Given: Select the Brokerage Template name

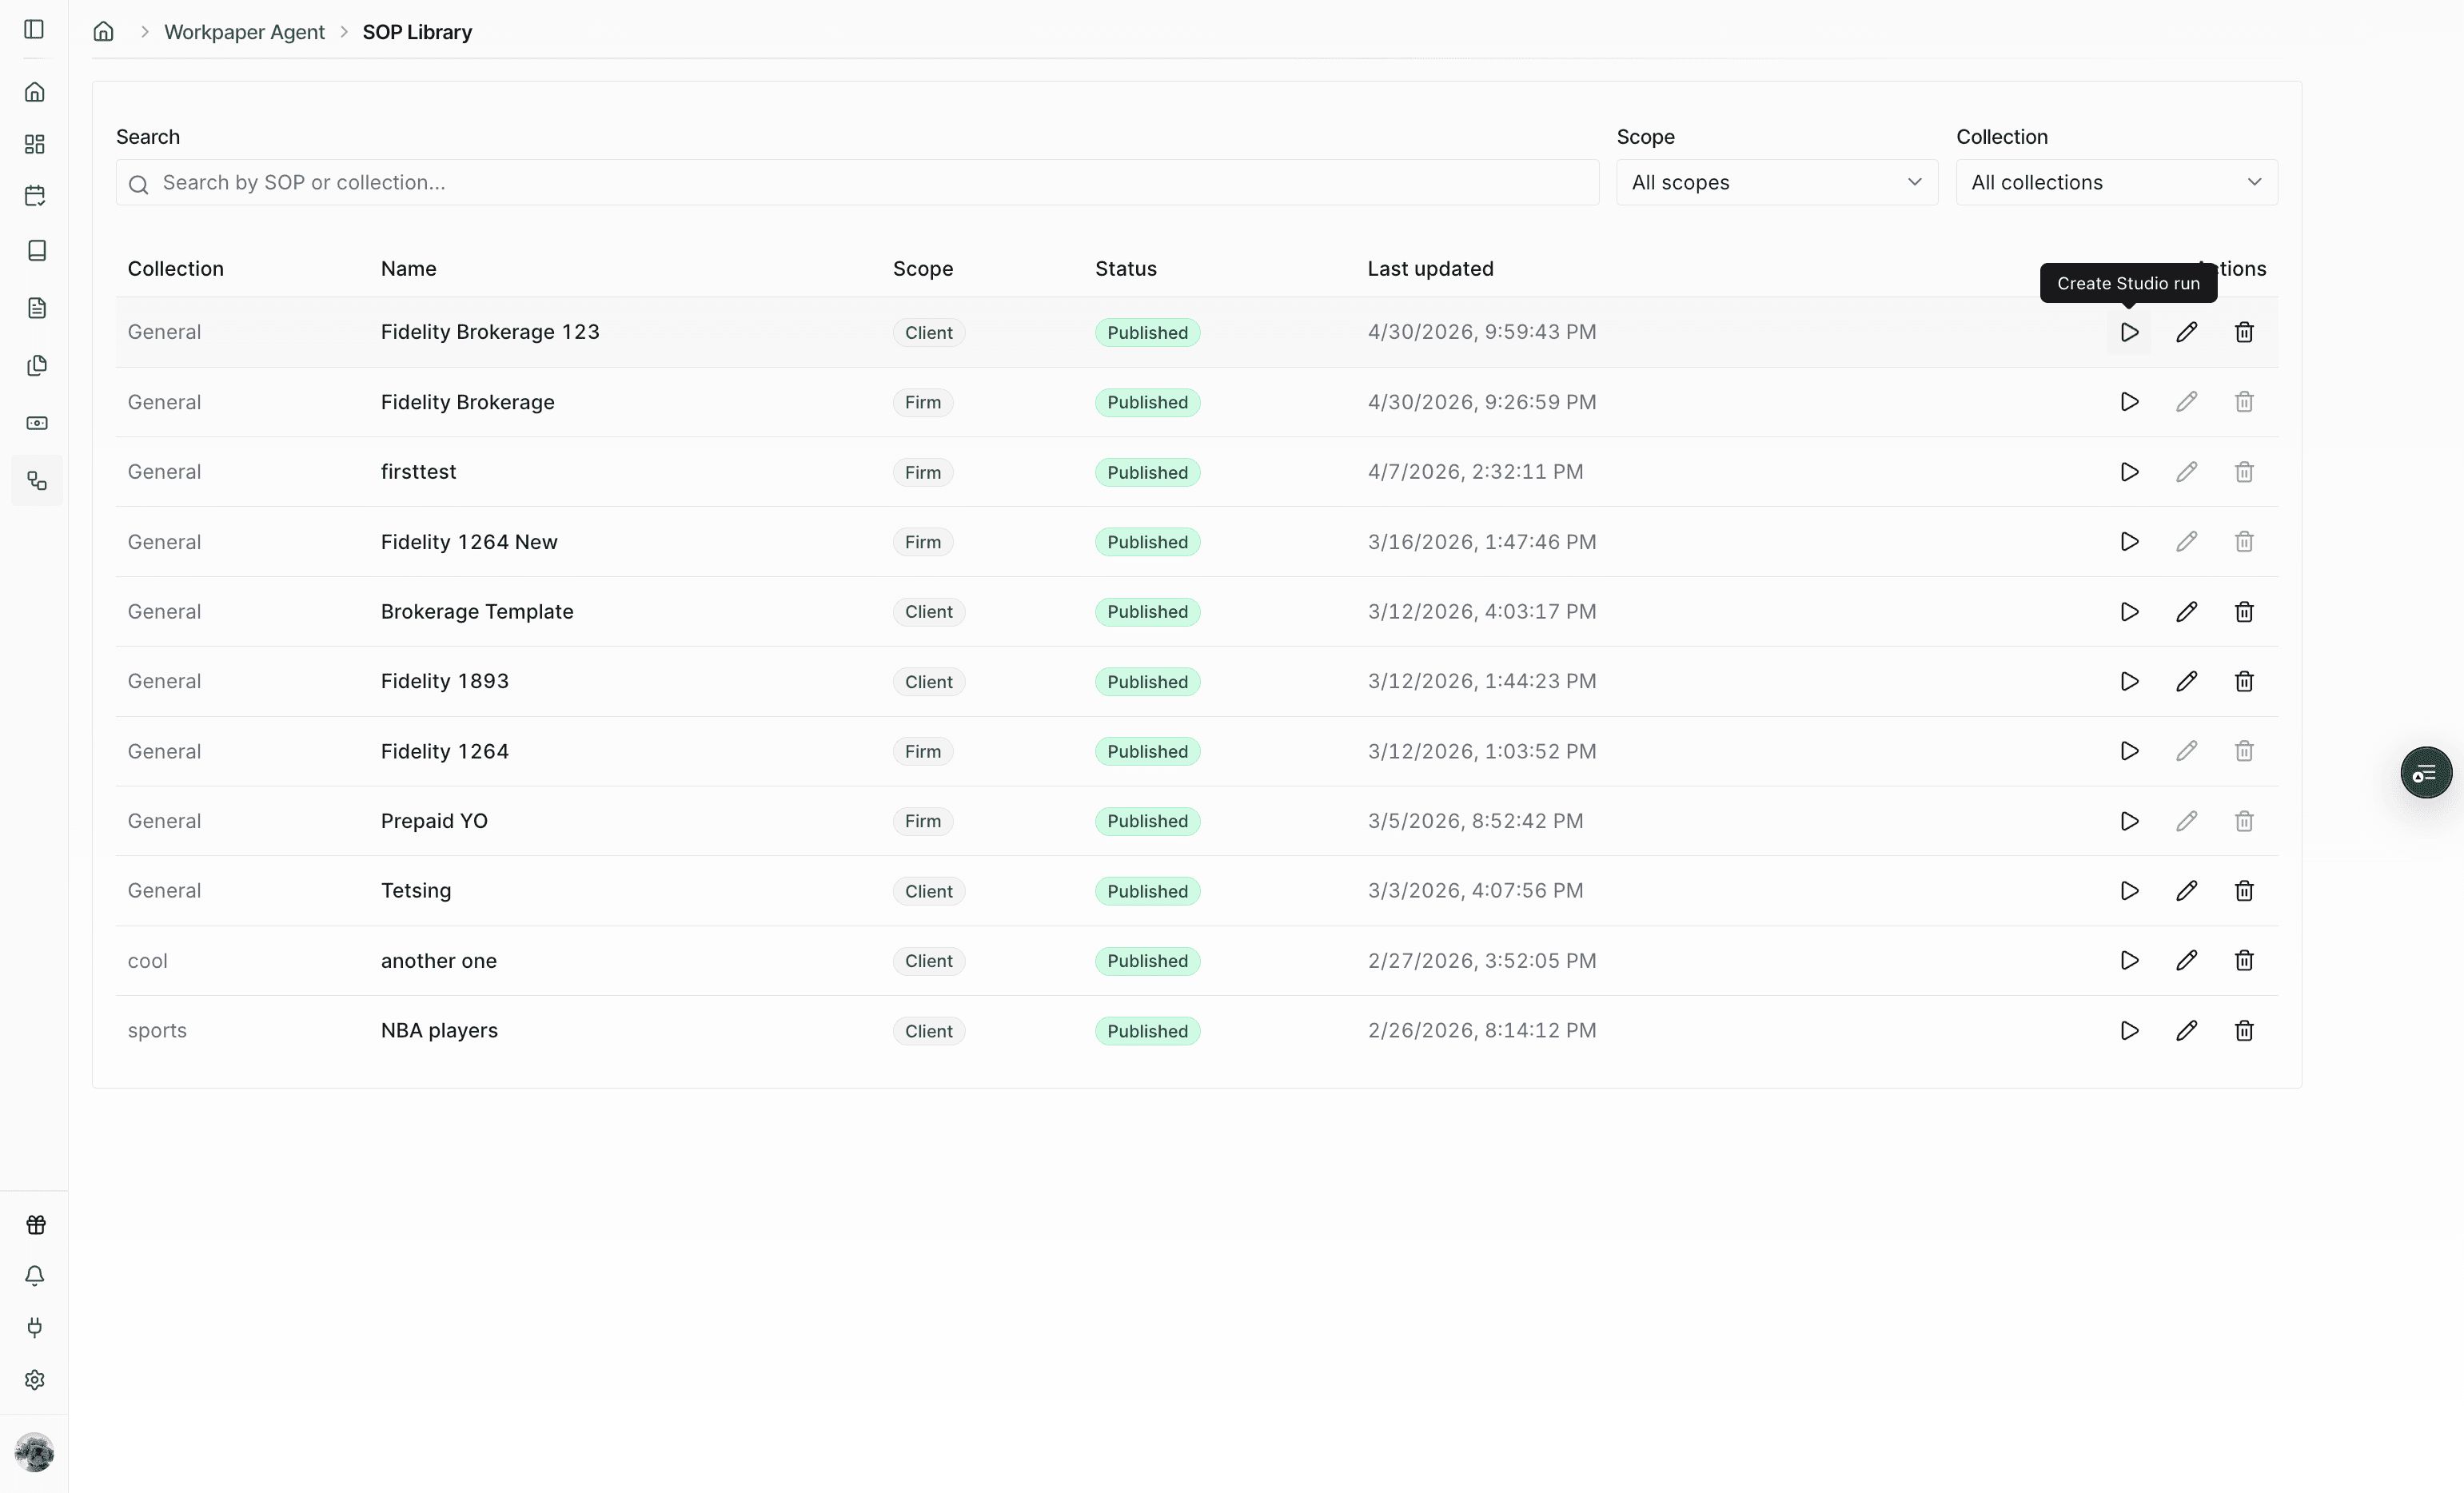Looking at the screenshot, I should click(x=477, y=612).
